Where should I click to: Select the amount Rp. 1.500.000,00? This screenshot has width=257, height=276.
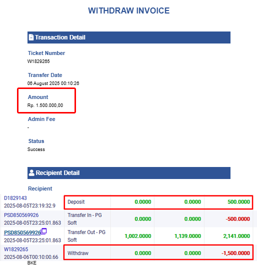(x=45, y=105)
